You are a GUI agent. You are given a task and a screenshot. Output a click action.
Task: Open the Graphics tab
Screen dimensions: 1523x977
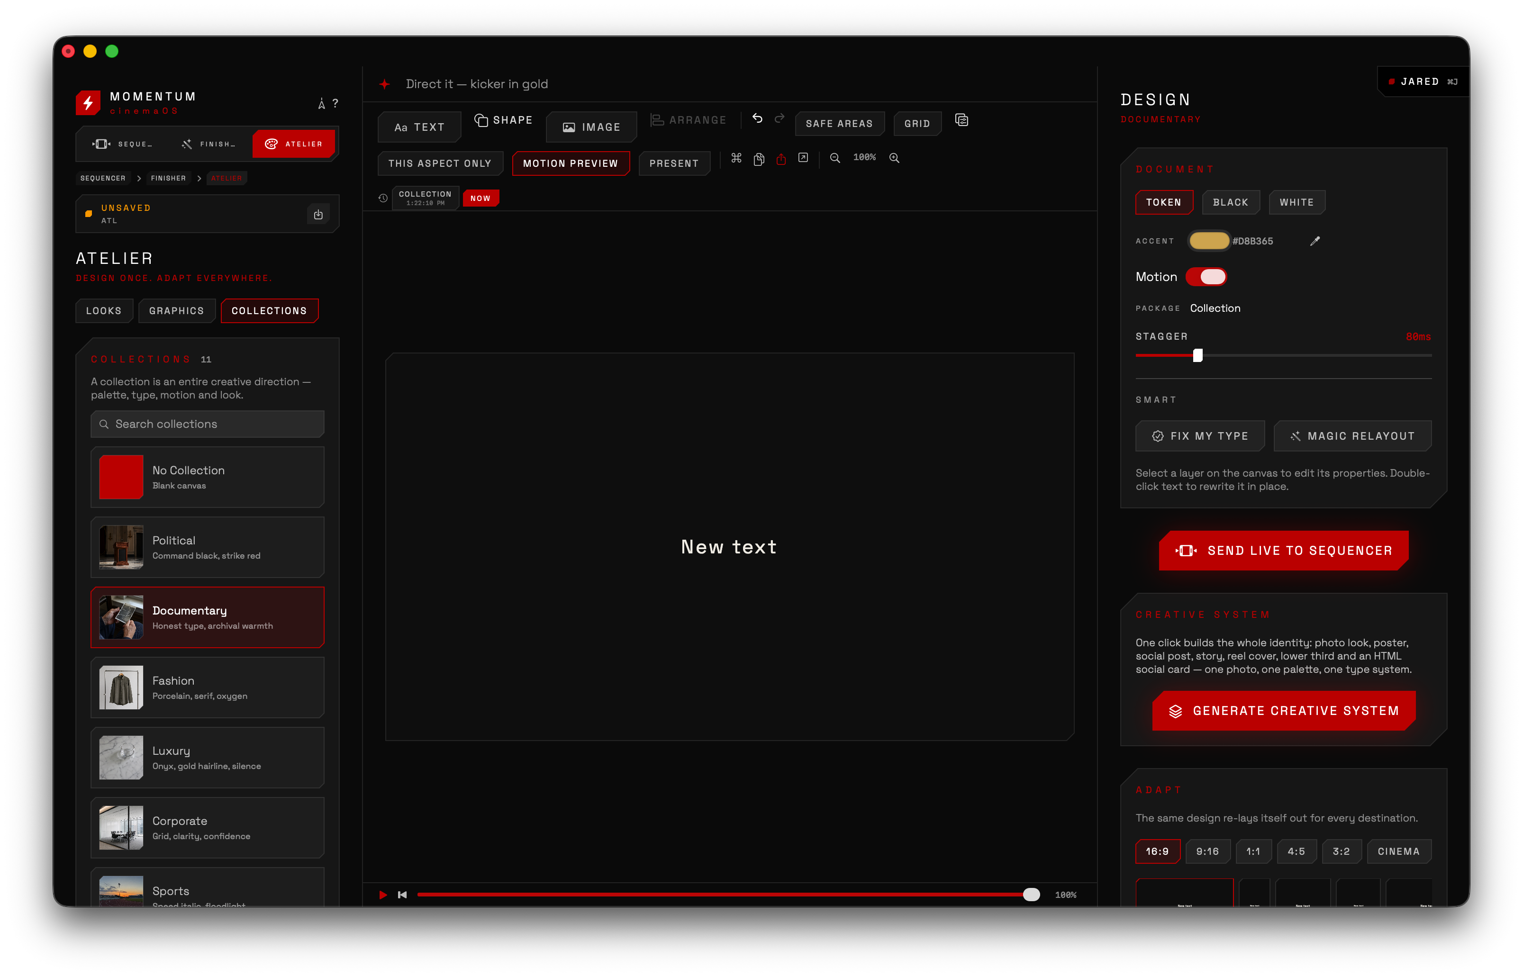click(x=176, y=311)
